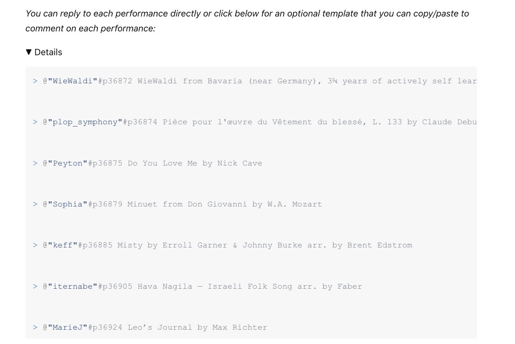Image resolution: width=515 pixels, height=344 pixels.
Task: Select post reference #p36885
Action: 95,245
